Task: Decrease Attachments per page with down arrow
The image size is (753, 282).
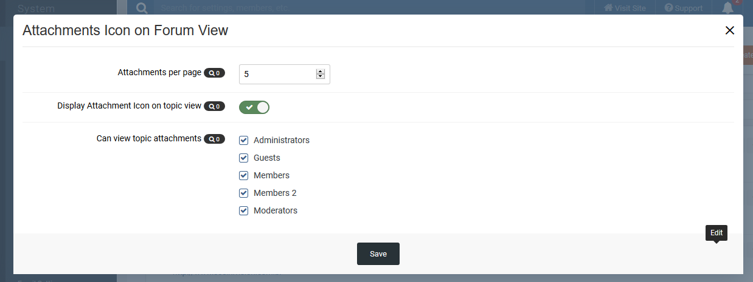Action: [321, 76]
